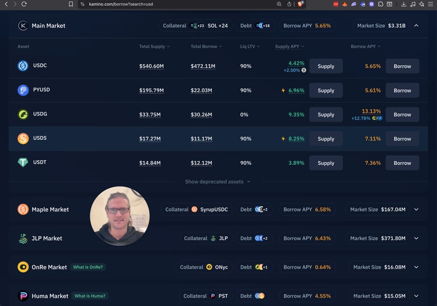437x306 pixels.
Task: Borrow USDS
Action: coord(402,139)
